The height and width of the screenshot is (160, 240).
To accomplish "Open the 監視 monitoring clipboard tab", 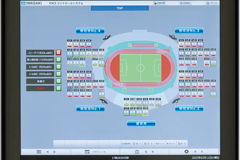I will (x=137, y=152).
